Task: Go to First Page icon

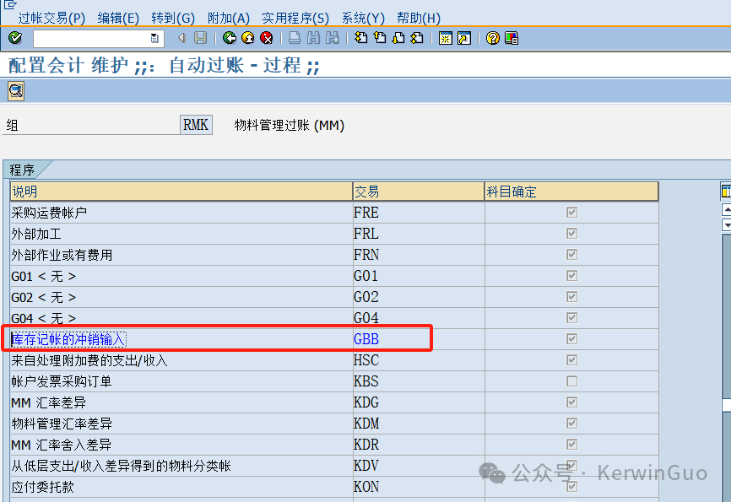Action: tap(360, 38)
